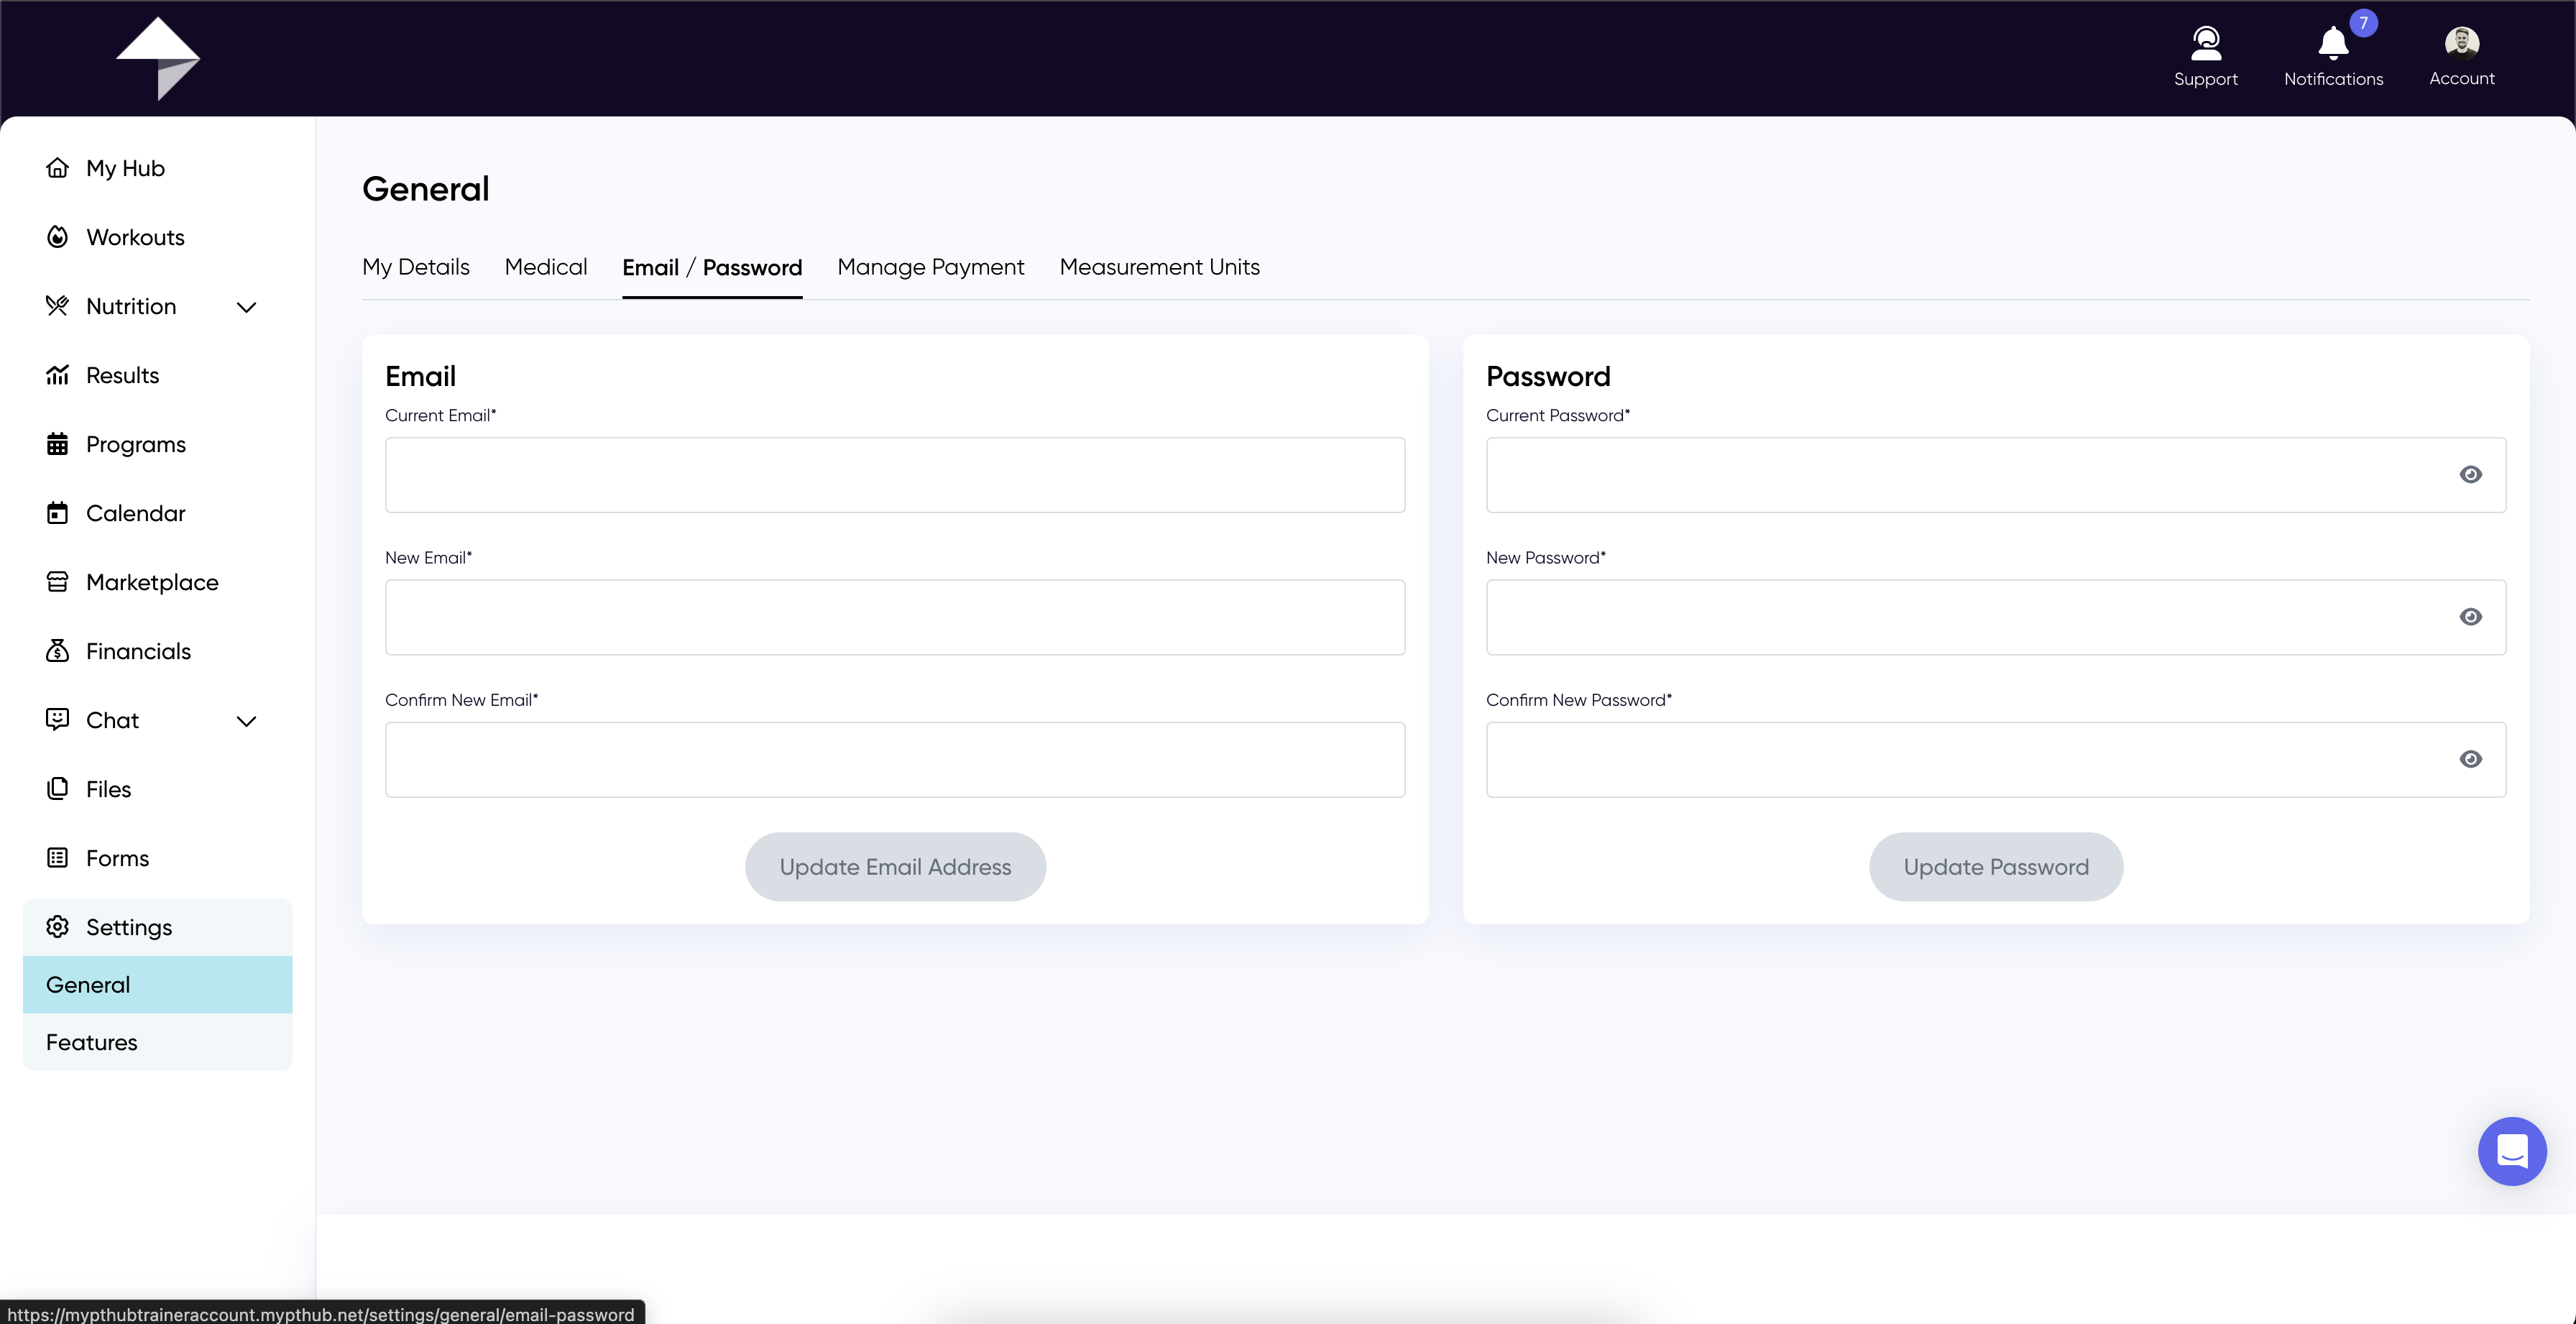
Task: Focus the Current Password field
Action: (x=1996, y=475)
